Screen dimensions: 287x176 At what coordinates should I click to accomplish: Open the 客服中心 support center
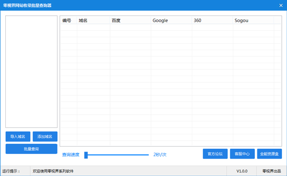pos(242,154)
